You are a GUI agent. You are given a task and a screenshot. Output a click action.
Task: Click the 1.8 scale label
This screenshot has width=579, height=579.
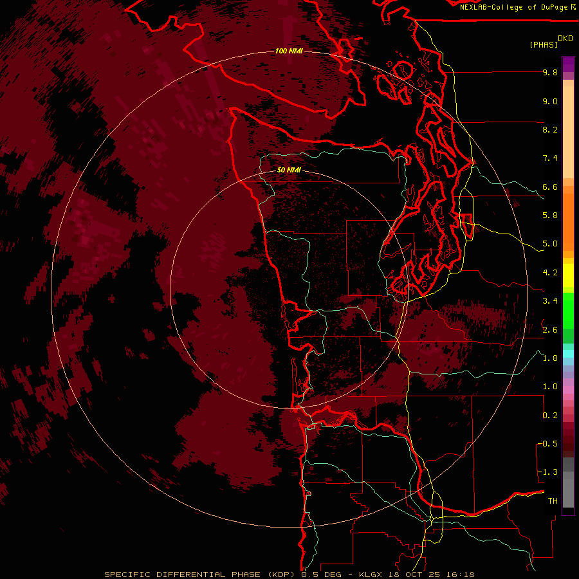click(550, 358)
